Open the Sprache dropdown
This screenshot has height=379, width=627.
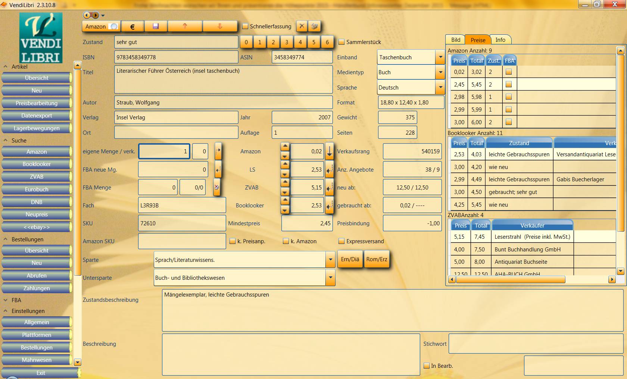440,88
